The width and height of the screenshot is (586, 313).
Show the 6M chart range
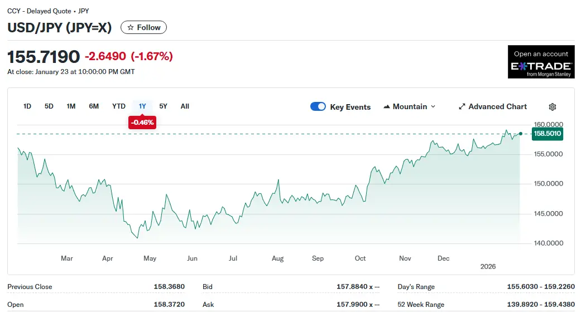point(94,106)
